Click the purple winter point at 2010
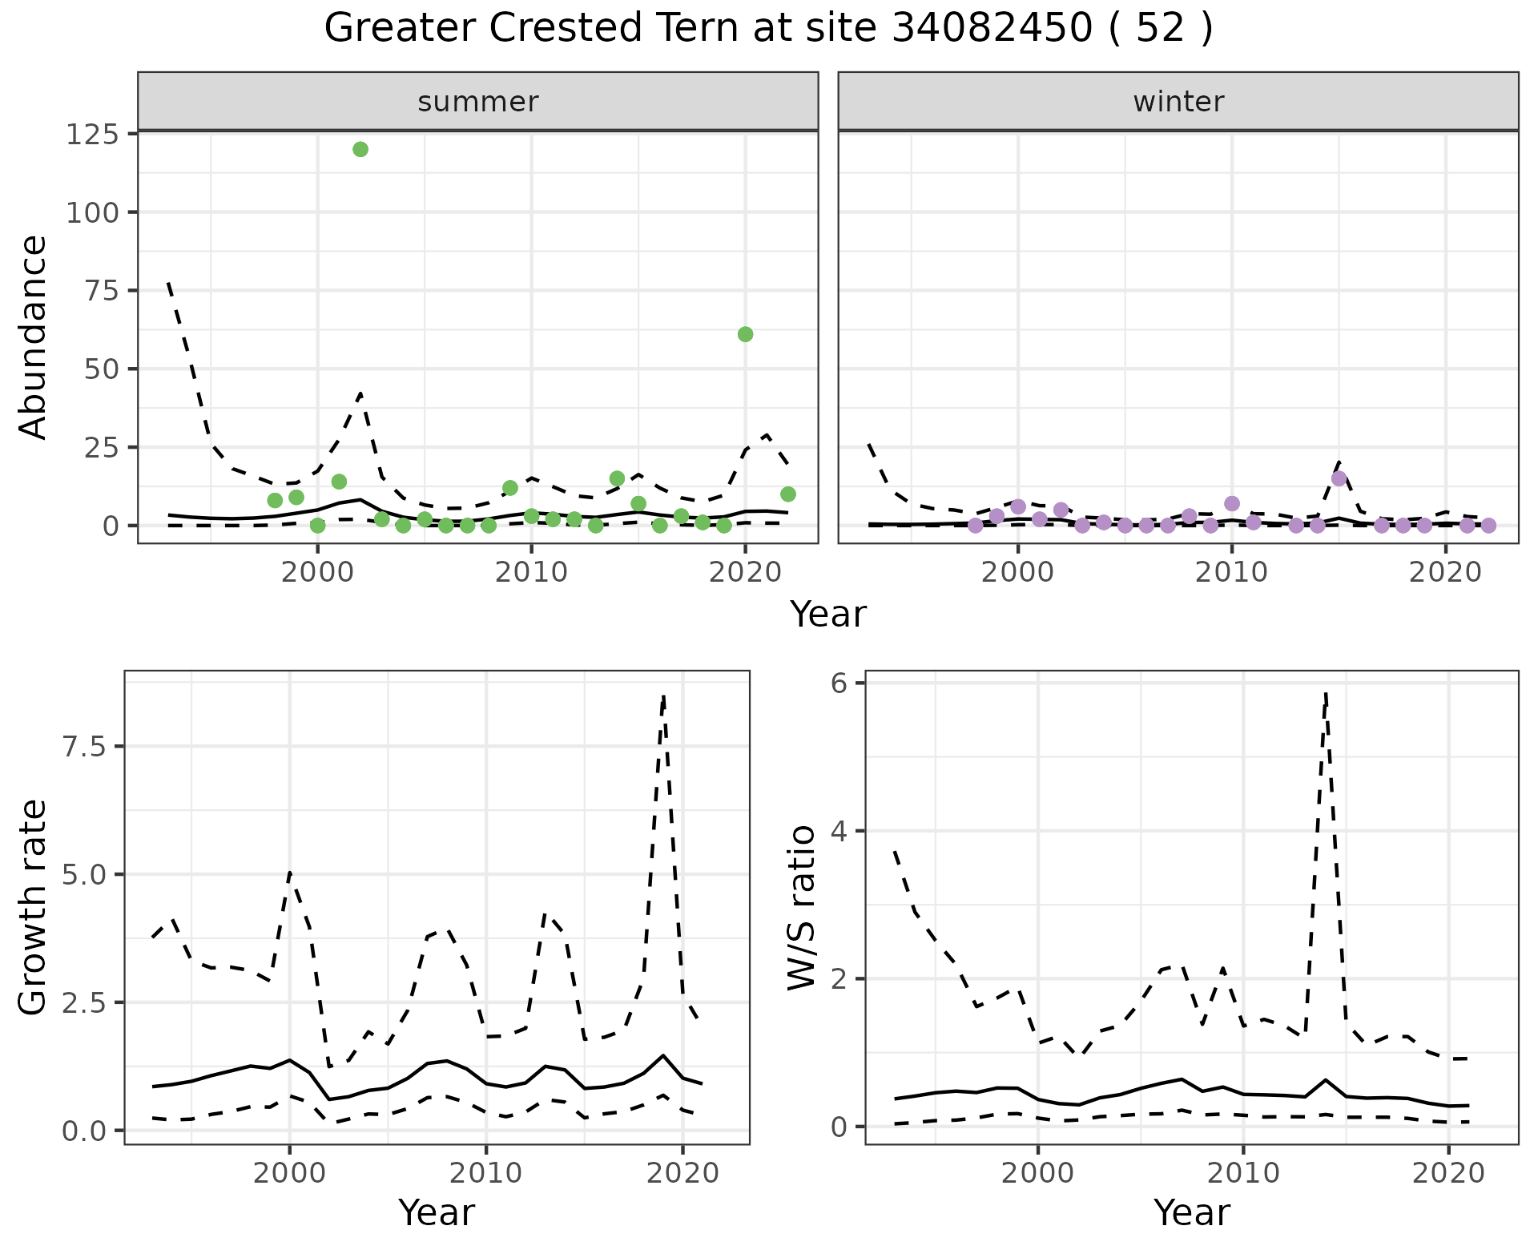Screen dimensions: 1538x1250 1232,503
